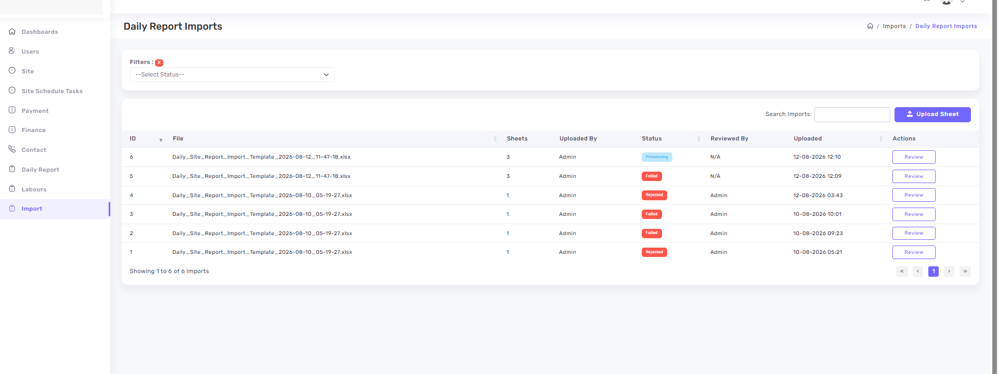Go to next page of imports
This screenshot has width=998, height=374.
click(x=949, y=271)
